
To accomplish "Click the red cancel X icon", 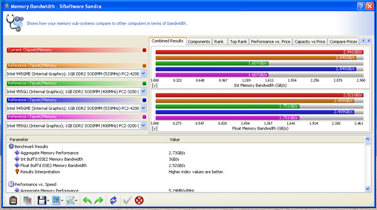I will pos(139,200).
